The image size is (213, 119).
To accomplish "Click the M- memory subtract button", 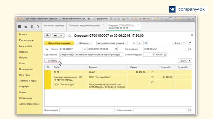I will pyautogui.click(x=148, y=19).
